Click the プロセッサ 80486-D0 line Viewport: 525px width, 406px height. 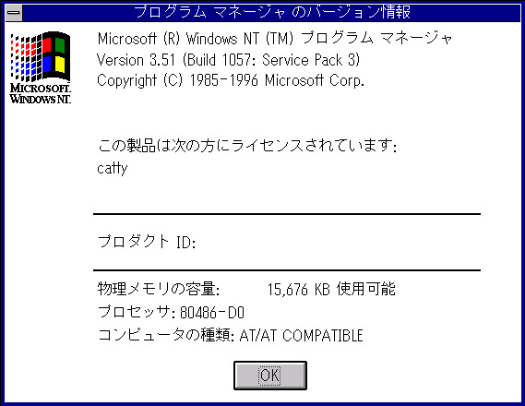pos(171,312)
